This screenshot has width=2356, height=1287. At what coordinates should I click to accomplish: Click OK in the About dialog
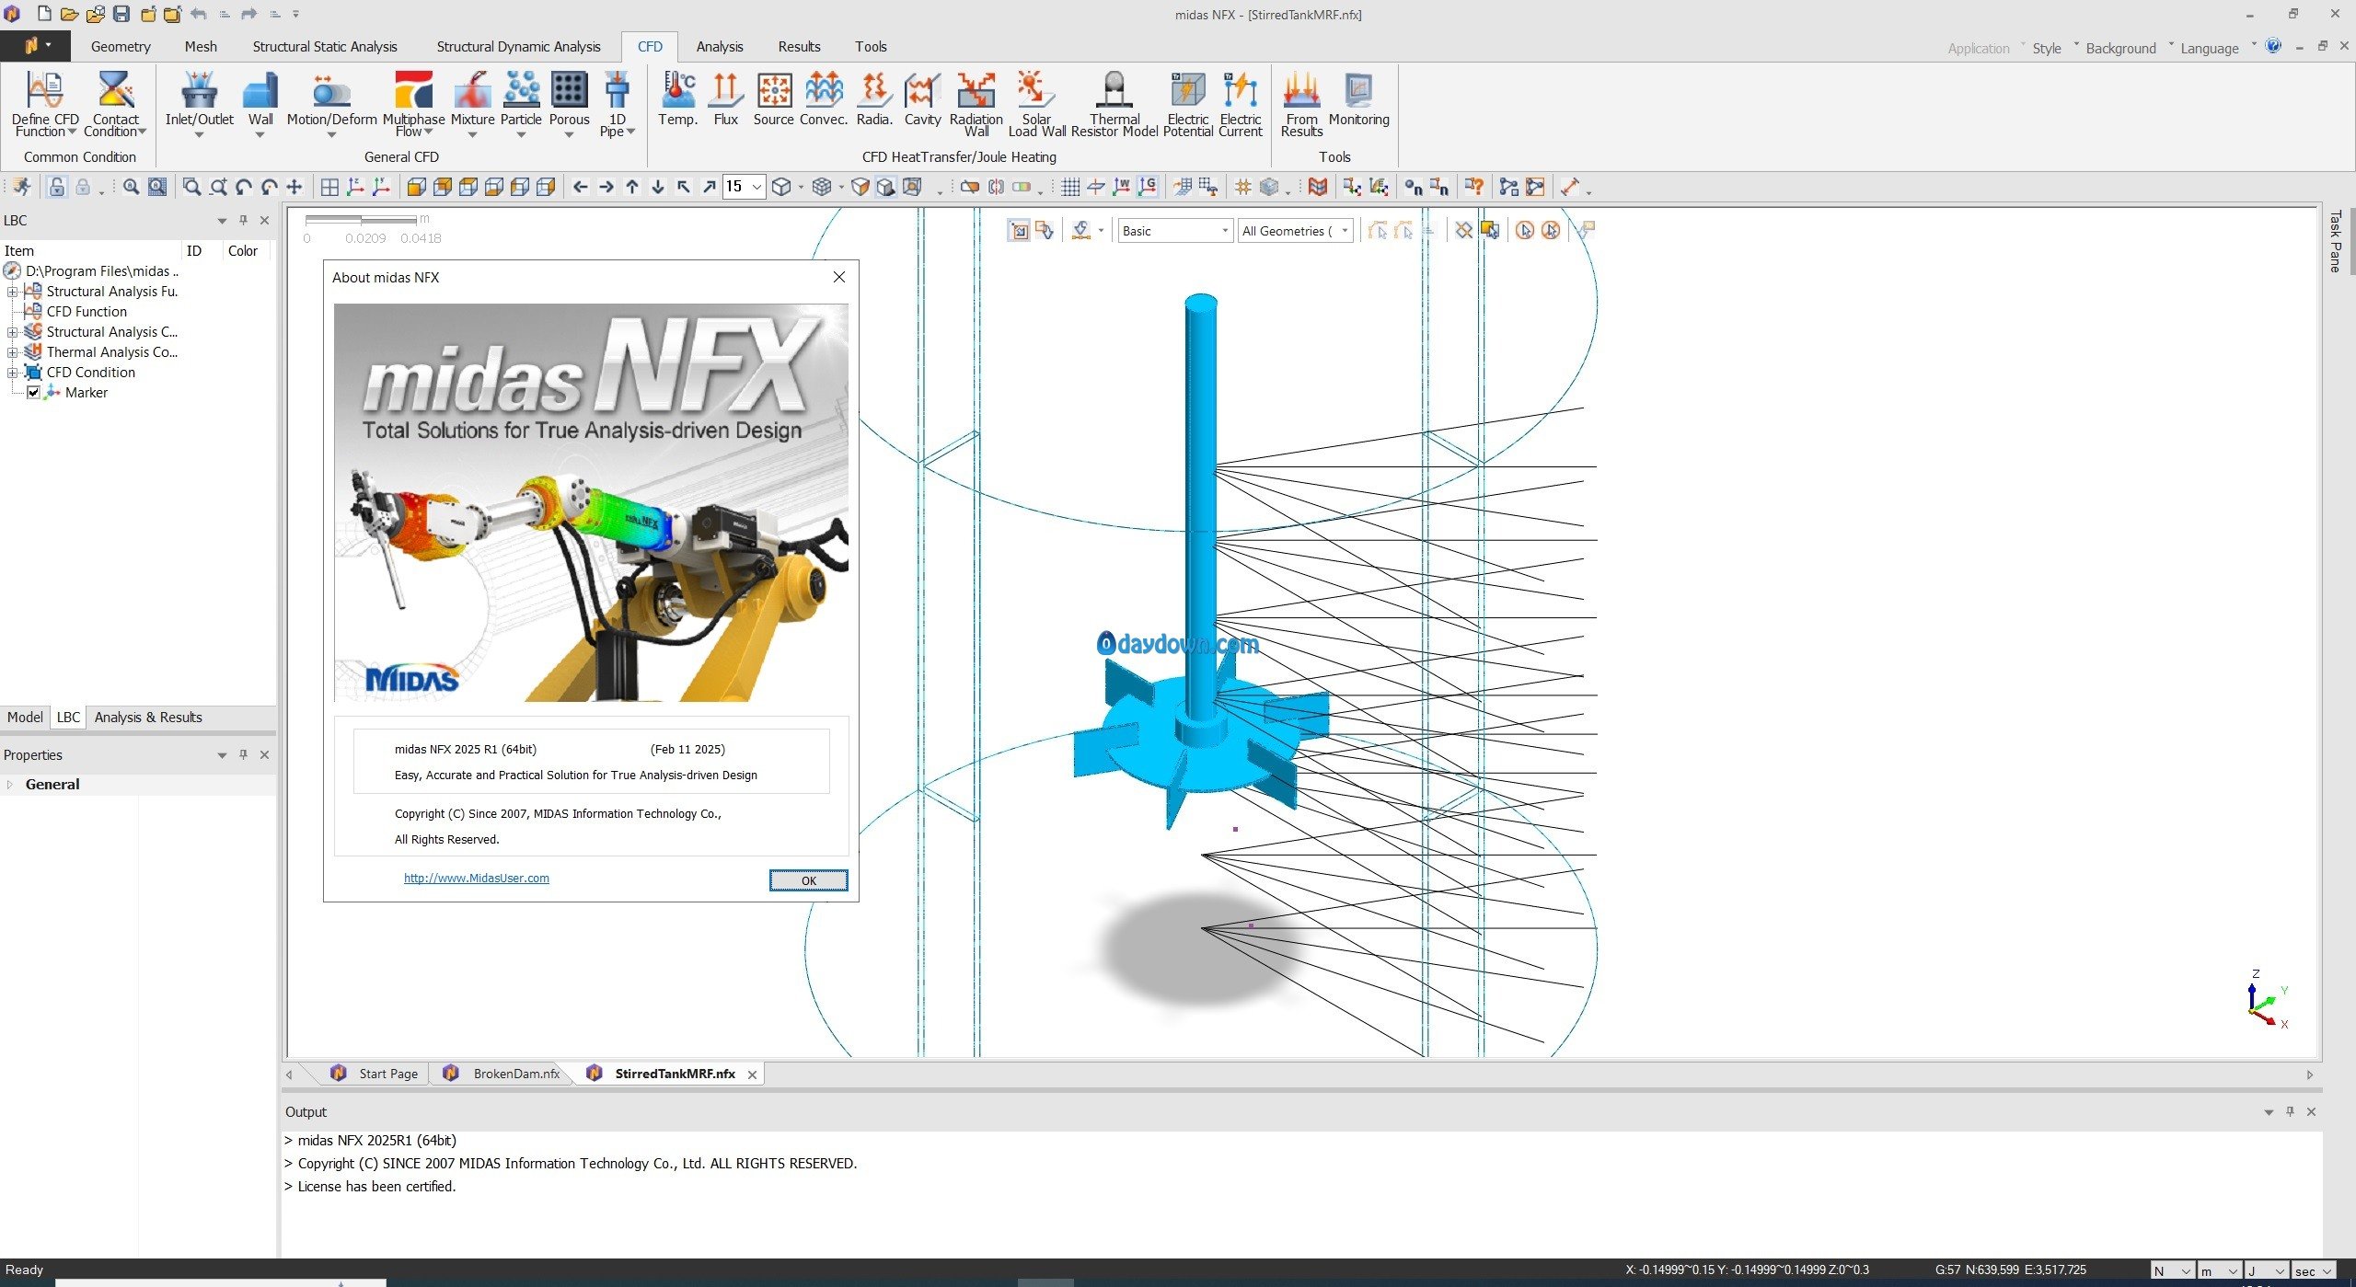coord(808,880)
